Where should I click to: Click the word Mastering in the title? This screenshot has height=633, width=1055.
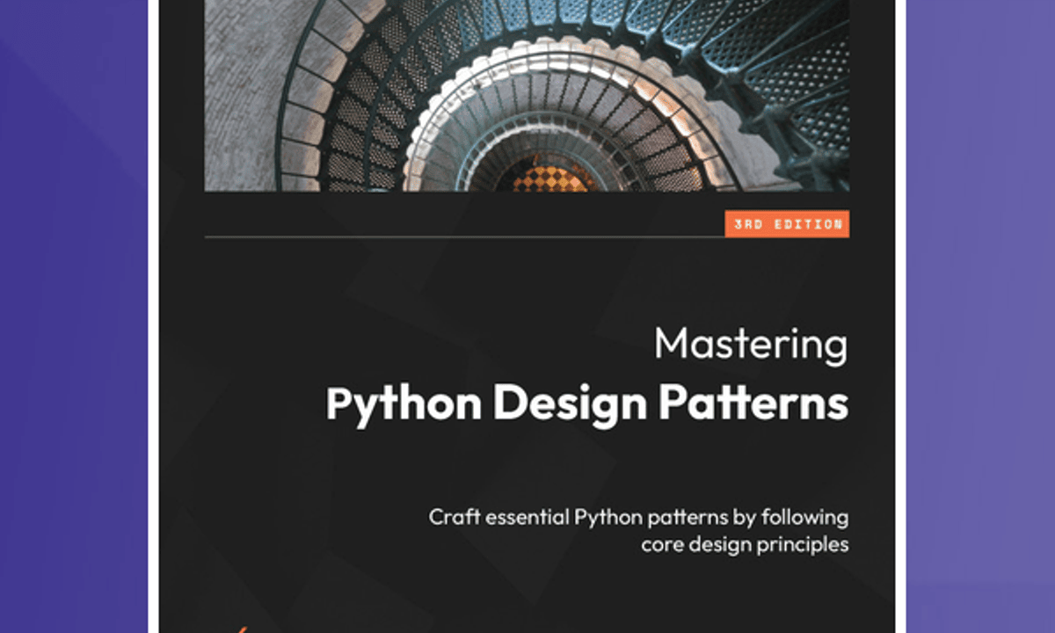(751, 344)
